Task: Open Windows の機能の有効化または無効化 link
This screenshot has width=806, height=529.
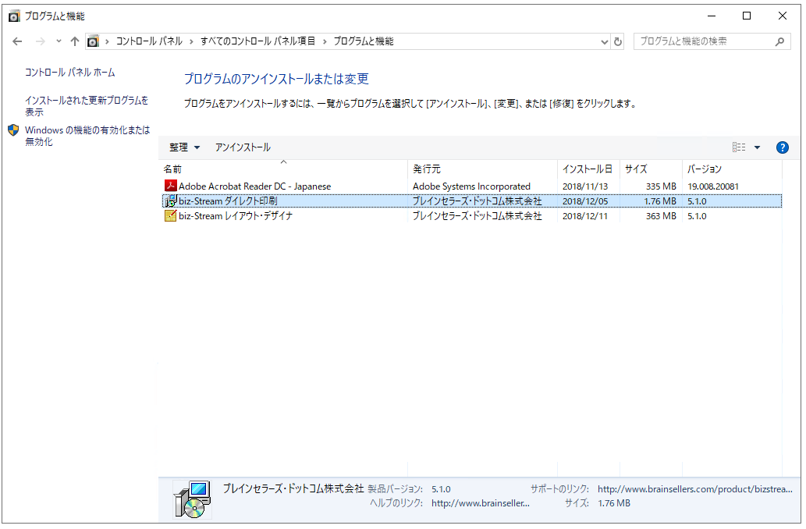Action: point(87,136)
